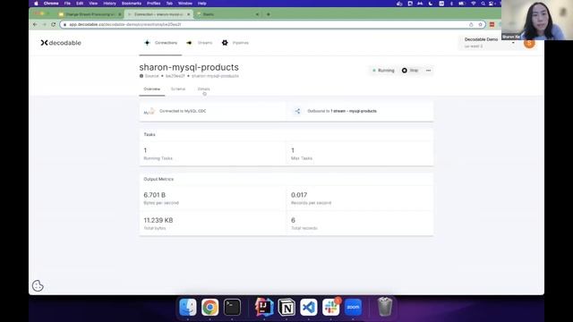Open a new browser tab with plus
This screenshot has width=573, height=322.
[269, 14]
